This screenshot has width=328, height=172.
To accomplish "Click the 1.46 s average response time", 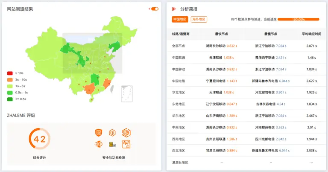I will (311, 58).
